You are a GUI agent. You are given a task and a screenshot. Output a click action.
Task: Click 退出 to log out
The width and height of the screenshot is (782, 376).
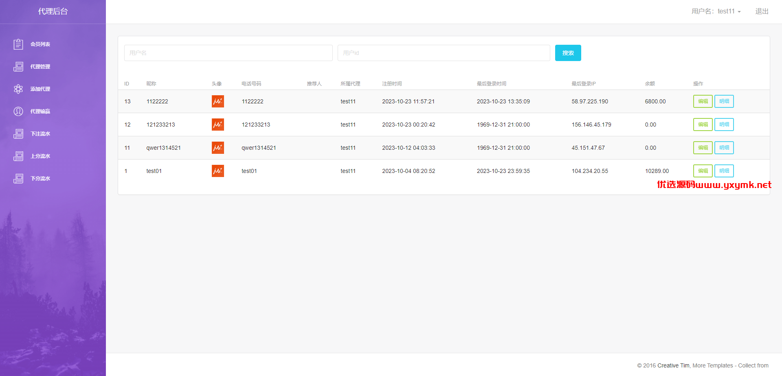pyautogui.click(x=762, y=11)
